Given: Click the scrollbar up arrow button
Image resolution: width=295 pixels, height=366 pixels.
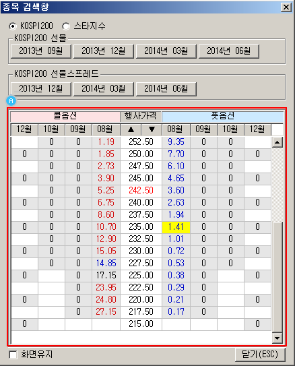Looking at the screenshot, I should point(277,142).
